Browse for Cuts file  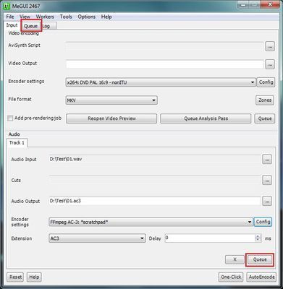click(x=267, y=180)
